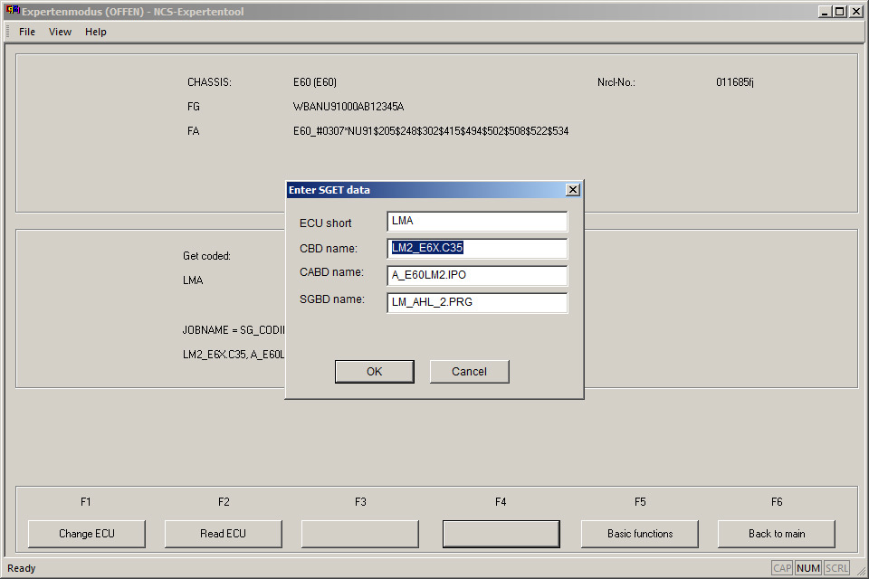Click the Ready status text
The height and width of the screenshot is (579, 869).
[x=22, y=568]
